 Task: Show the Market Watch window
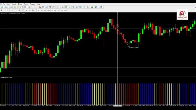click(x=11, y=7)
